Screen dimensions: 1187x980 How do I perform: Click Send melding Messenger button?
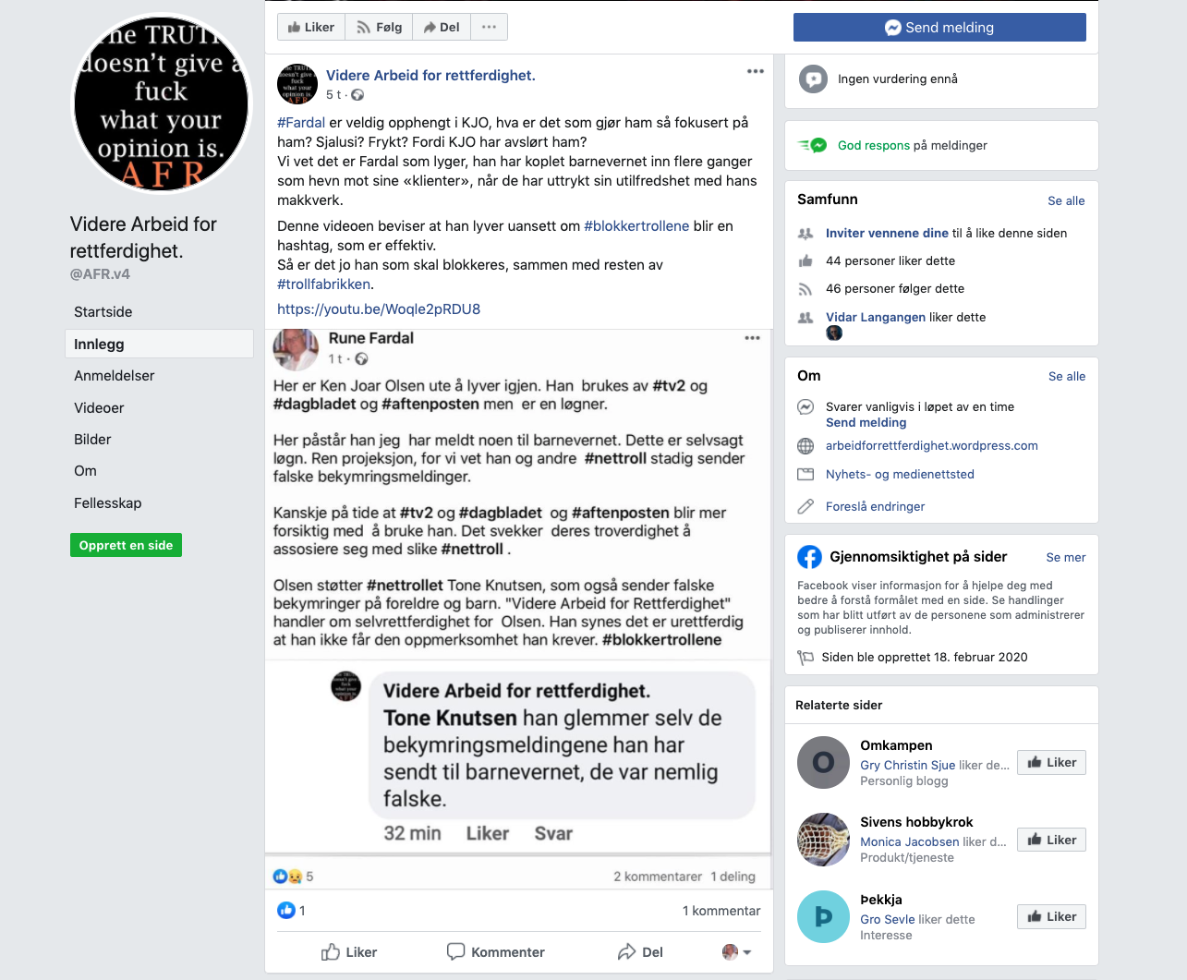click(x=939, y=27)
